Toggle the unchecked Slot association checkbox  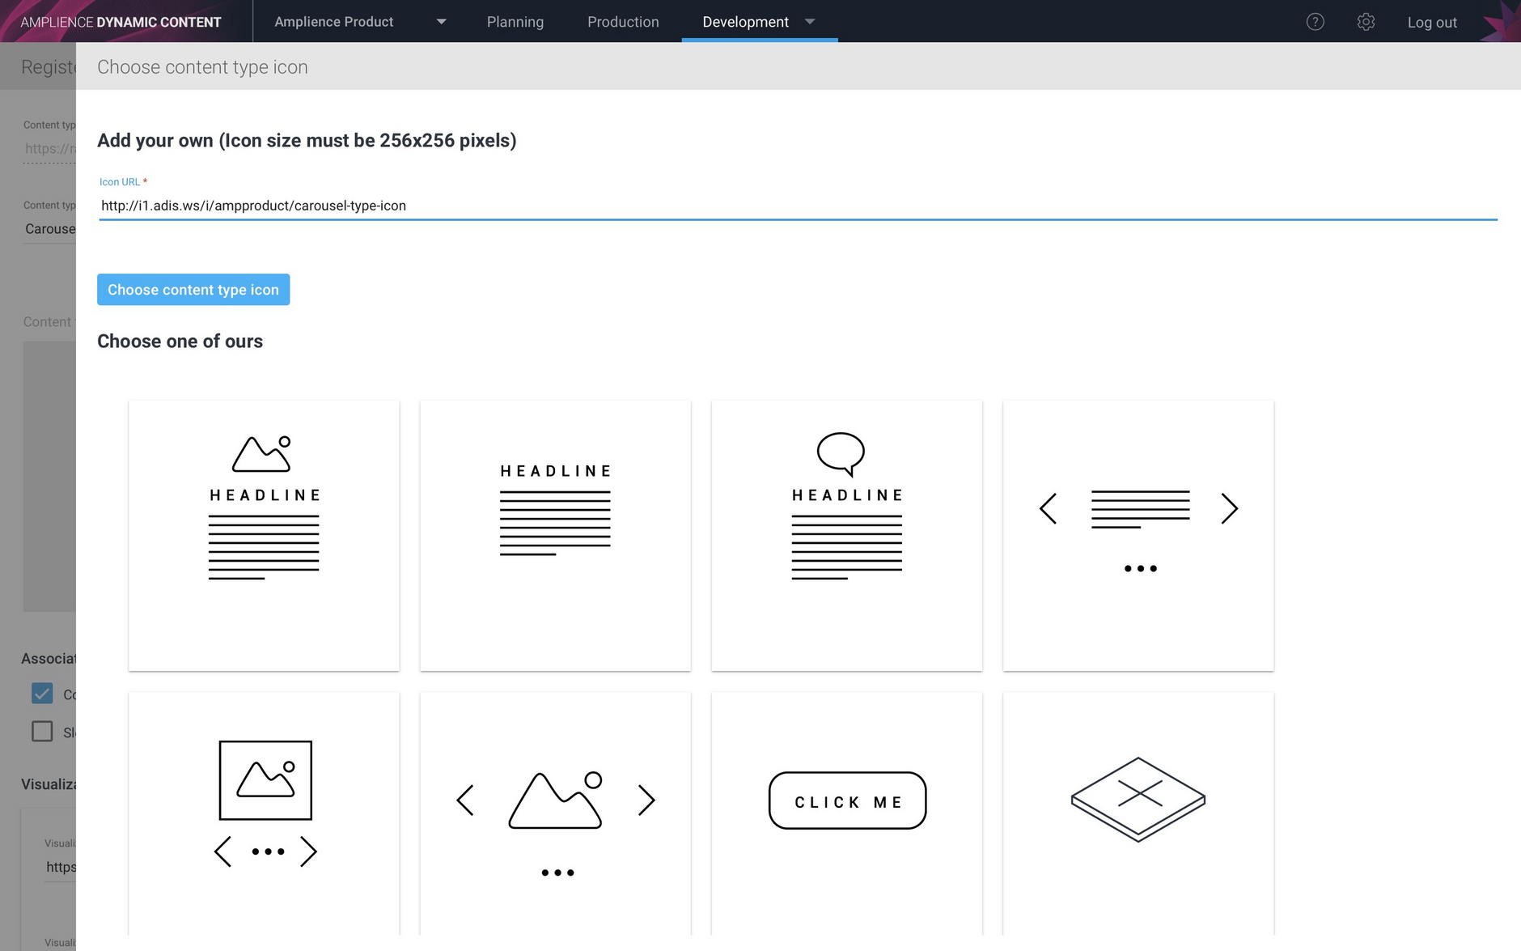point(42,731)
